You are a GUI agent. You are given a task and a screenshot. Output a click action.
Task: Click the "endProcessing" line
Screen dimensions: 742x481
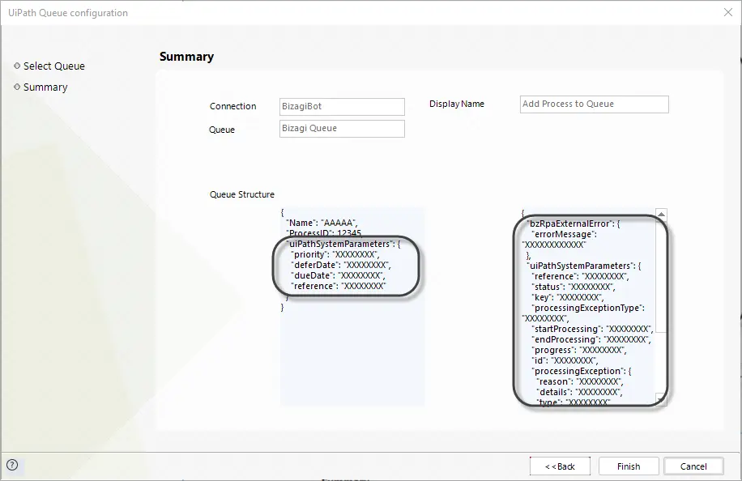point(591,339)
